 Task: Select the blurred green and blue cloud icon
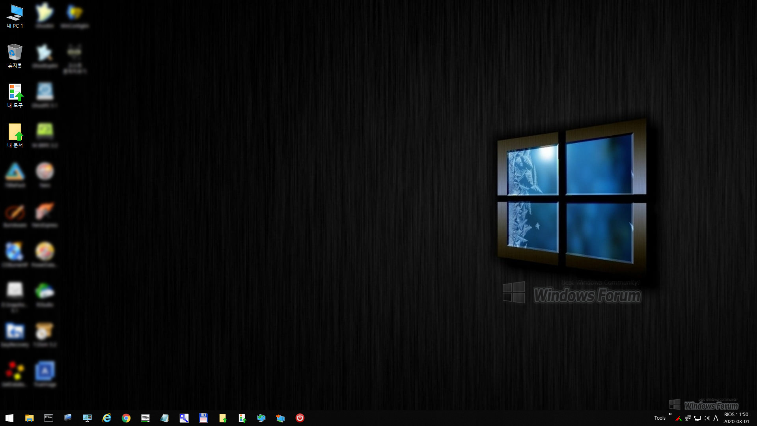pyautogui.click(x=45, y=295)
